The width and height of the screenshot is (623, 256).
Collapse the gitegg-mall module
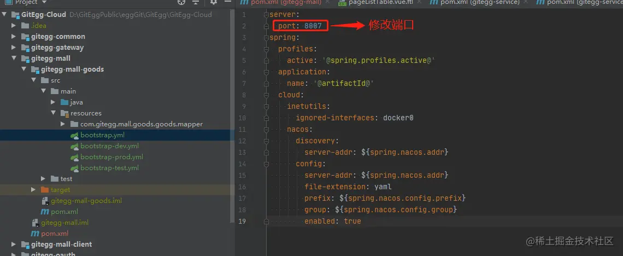(14, 59)
